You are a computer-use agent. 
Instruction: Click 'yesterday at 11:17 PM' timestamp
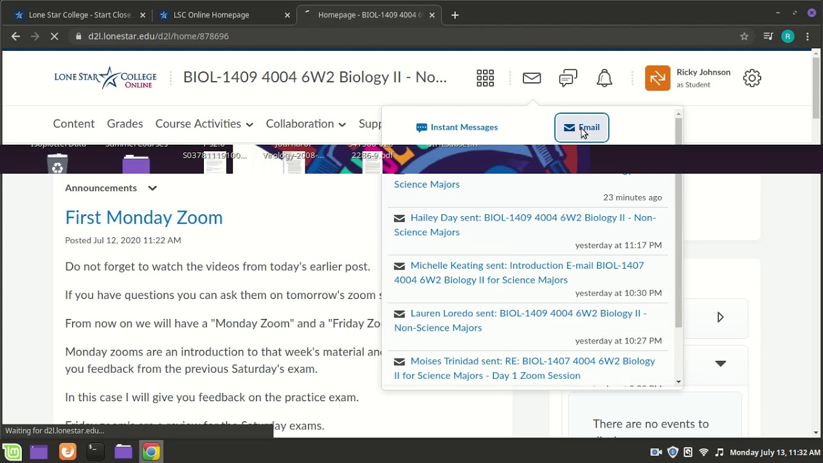(x=619, y=245)
